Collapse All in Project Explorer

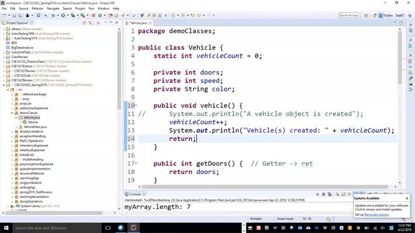pos(84,23)
